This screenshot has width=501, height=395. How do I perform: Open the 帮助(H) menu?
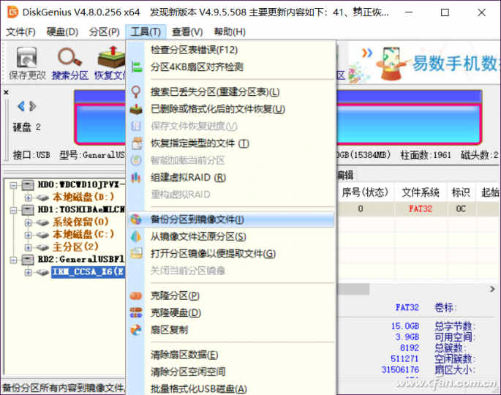tap(230, 32)
